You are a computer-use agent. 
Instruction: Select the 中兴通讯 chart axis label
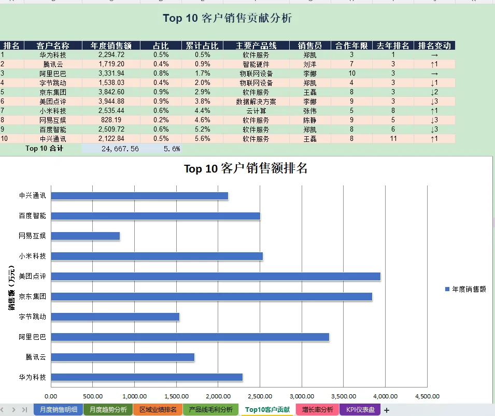[x=32, y=196]
